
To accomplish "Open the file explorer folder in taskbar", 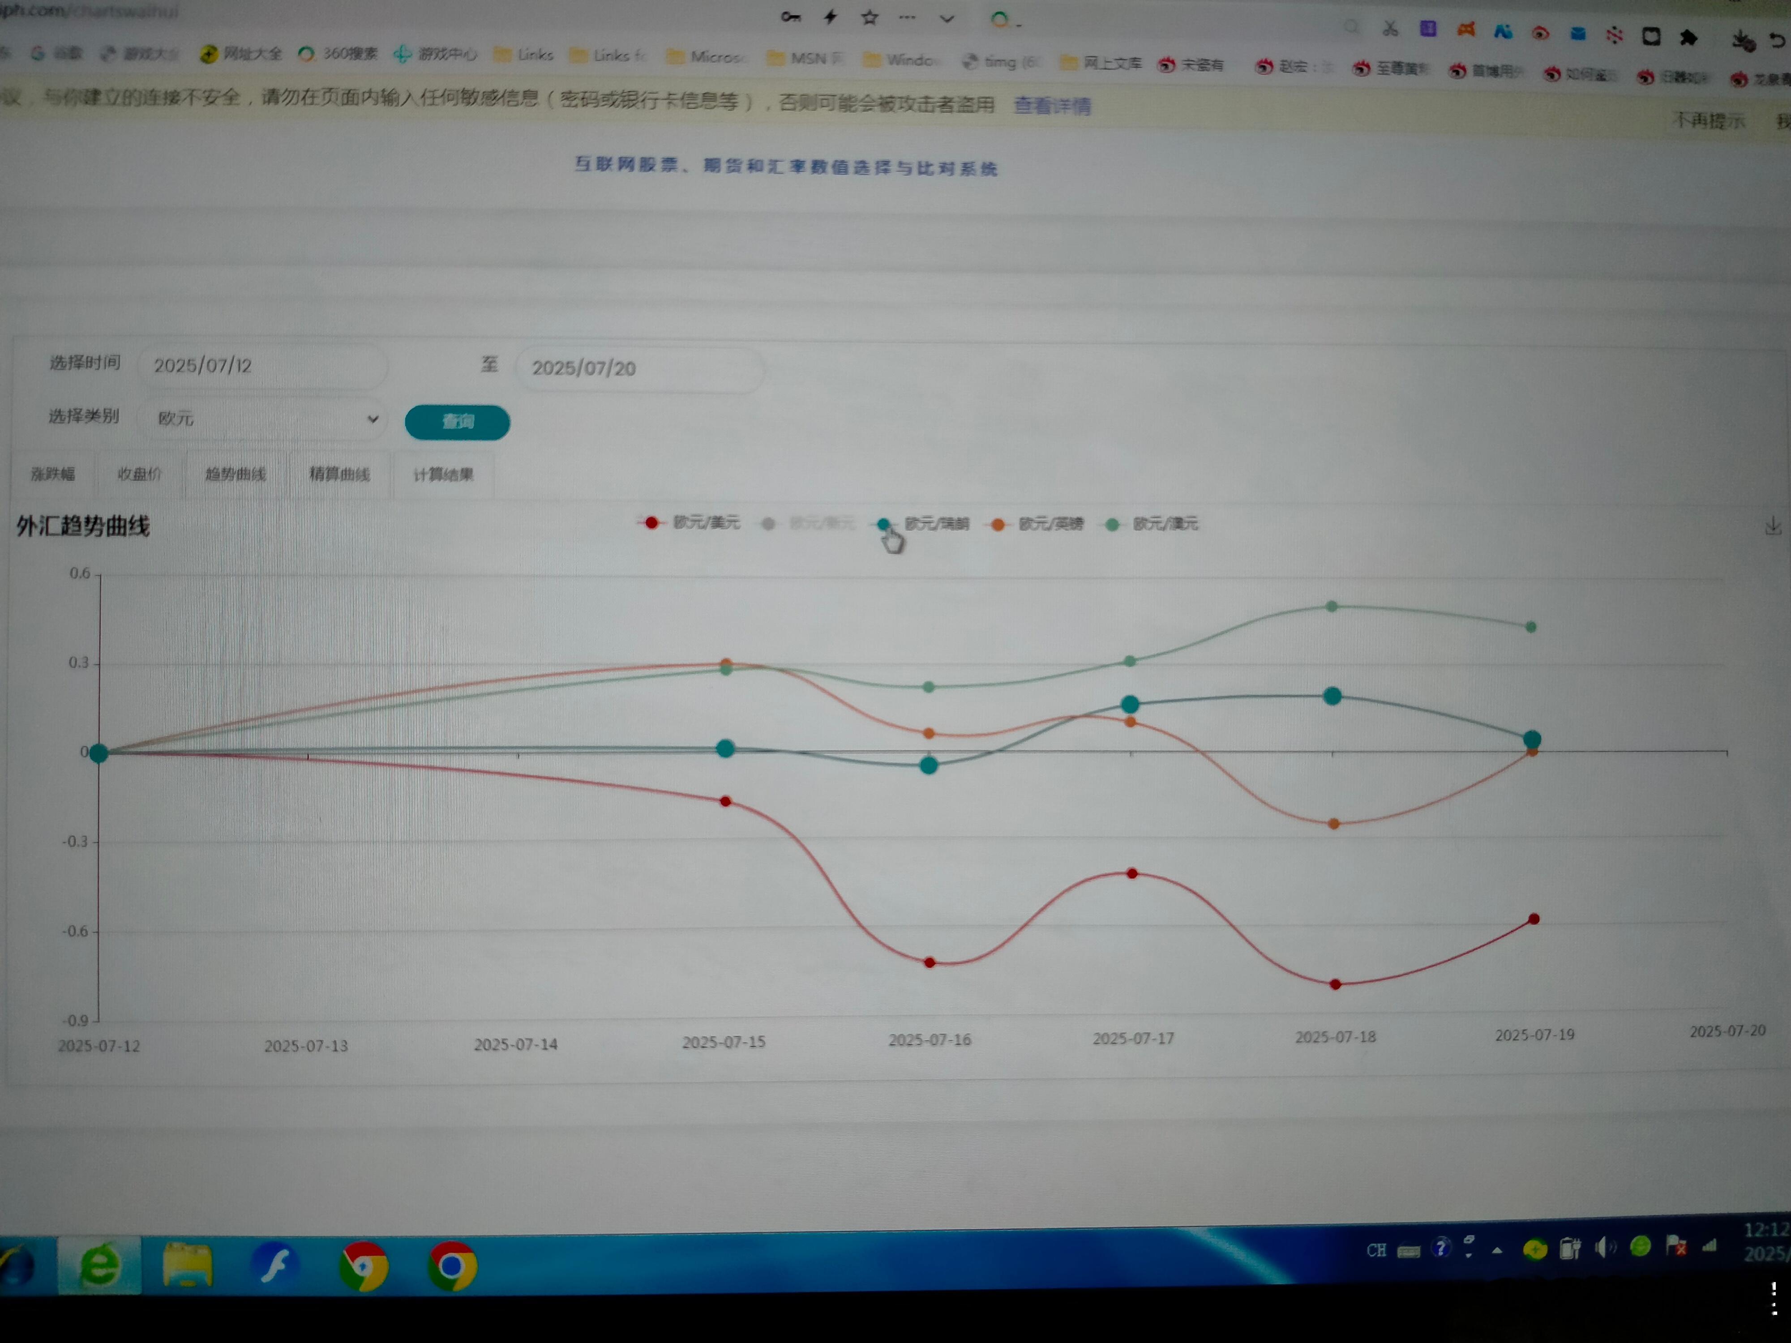I will click(x=187, y=1265).
